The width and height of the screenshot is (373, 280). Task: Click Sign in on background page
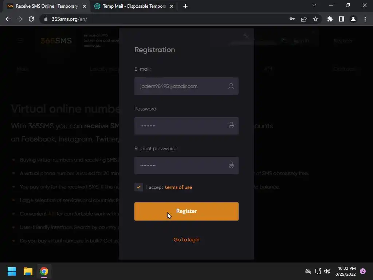(x=301, y=41)
